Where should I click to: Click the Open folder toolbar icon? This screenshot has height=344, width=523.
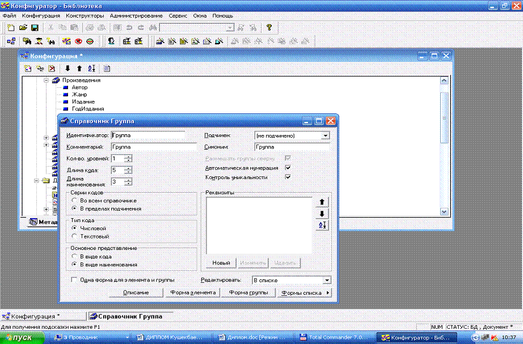pos(23,27)
